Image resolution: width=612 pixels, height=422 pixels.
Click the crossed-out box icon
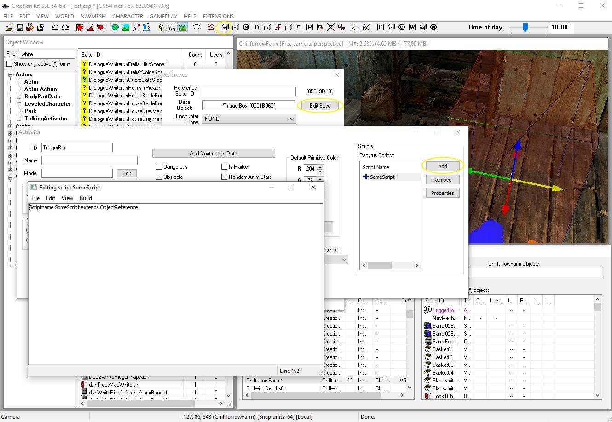tap(331, 28)
